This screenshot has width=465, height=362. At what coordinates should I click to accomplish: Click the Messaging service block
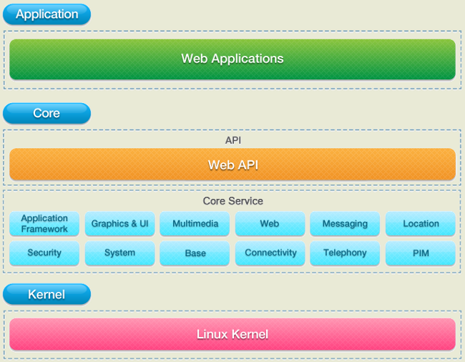(345, 223)
